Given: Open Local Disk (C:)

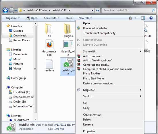Looking at the screenshot, I should pos(20,92).
